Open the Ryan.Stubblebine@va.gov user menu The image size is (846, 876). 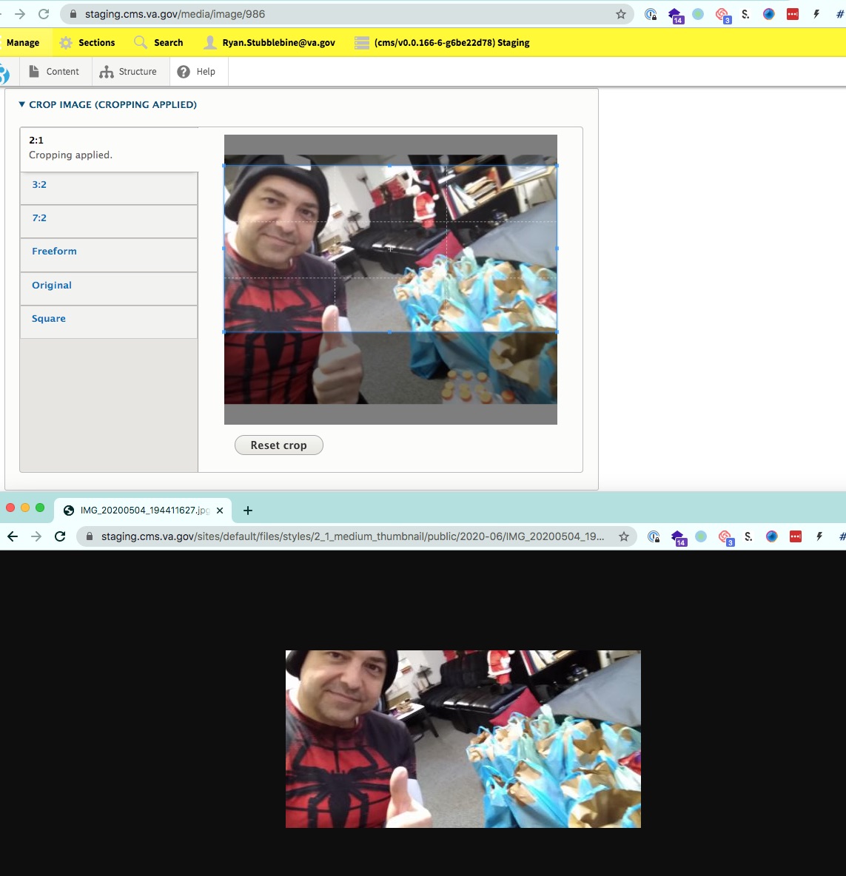point(269,42)
